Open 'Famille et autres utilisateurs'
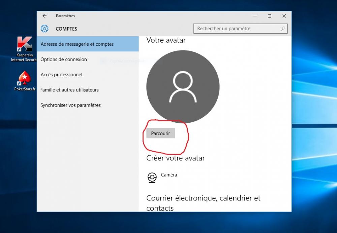Viewport: 337px width, 233px height. click(x=69, y=90)
